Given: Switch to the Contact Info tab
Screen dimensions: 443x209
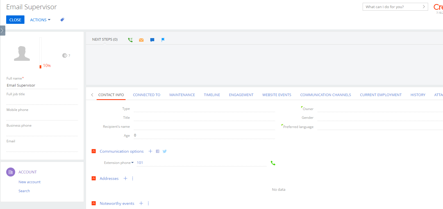Looking at the screenshot, I should point(111,95).
